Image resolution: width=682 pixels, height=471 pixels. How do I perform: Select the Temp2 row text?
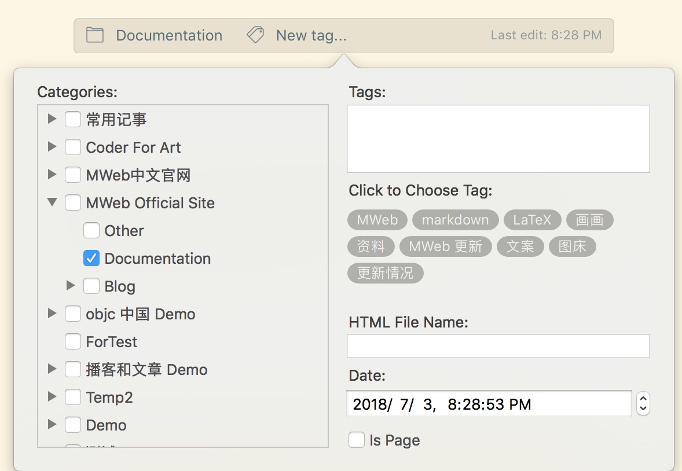[109, 398]
